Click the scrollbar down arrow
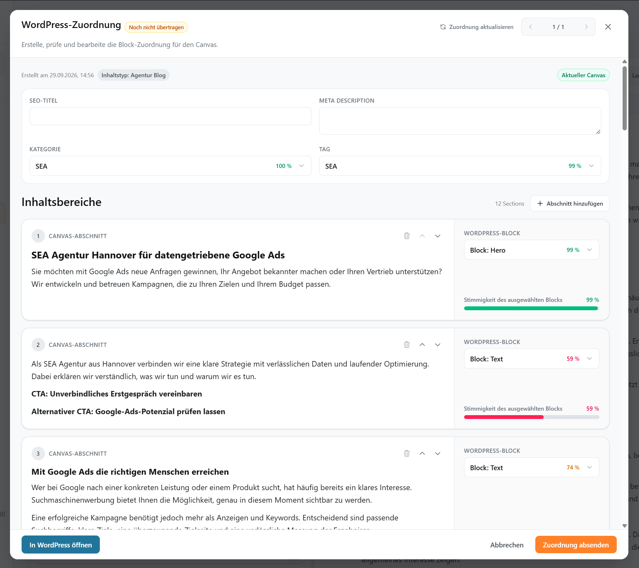Viewport: 639px width, 568px height. click(x=625, y=526)
